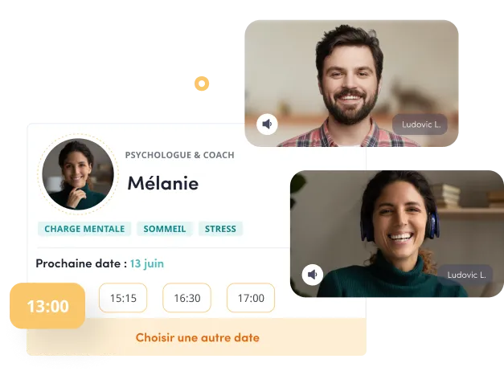Open the video tile of woman with headphones

(397, 234)
